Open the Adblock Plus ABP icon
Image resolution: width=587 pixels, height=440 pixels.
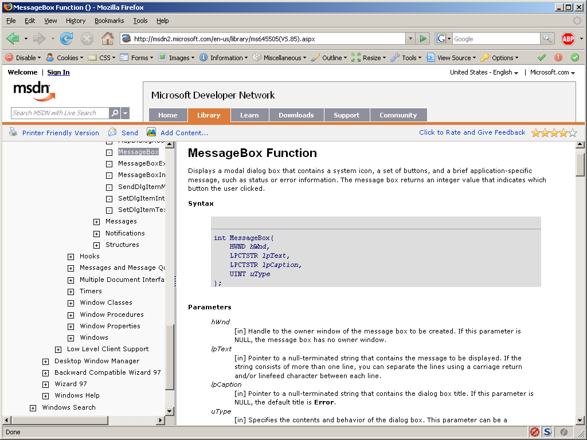[x=568, y=38]
